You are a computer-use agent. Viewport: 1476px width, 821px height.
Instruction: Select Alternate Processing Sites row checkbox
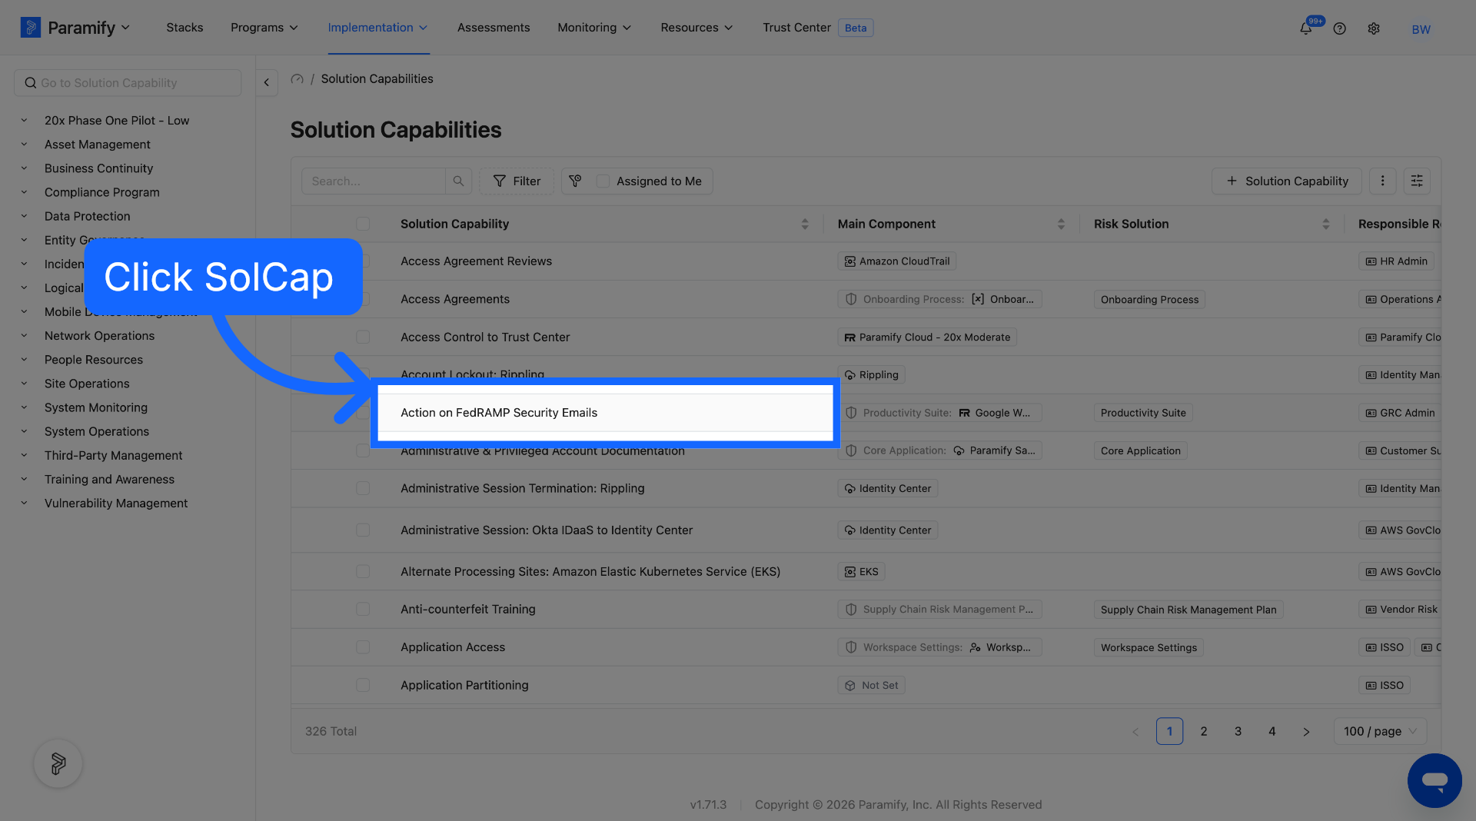pos(363,571)
